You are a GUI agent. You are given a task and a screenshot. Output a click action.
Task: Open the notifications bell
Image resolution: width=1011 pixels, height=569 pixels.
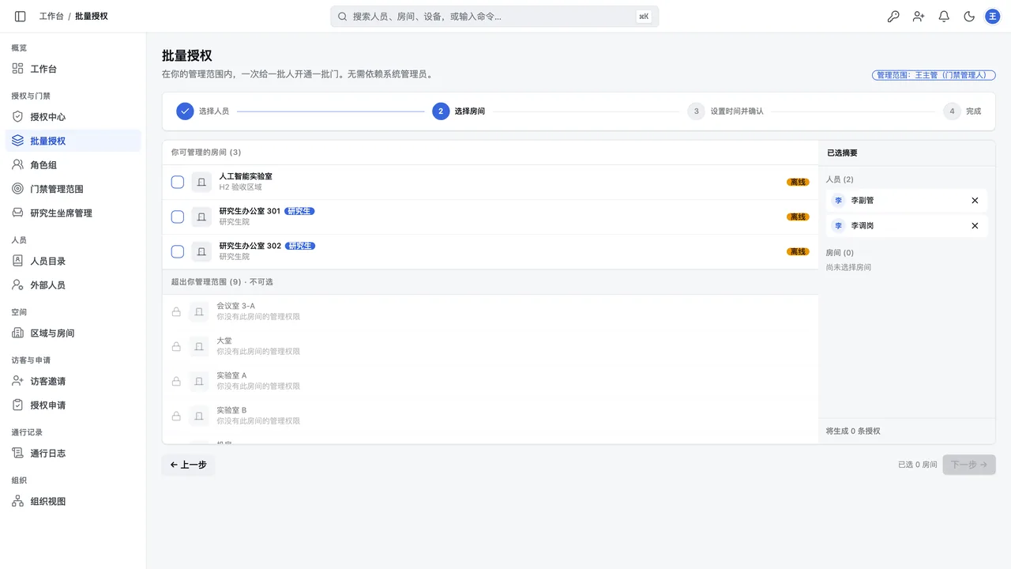click(x=944, y=16)
